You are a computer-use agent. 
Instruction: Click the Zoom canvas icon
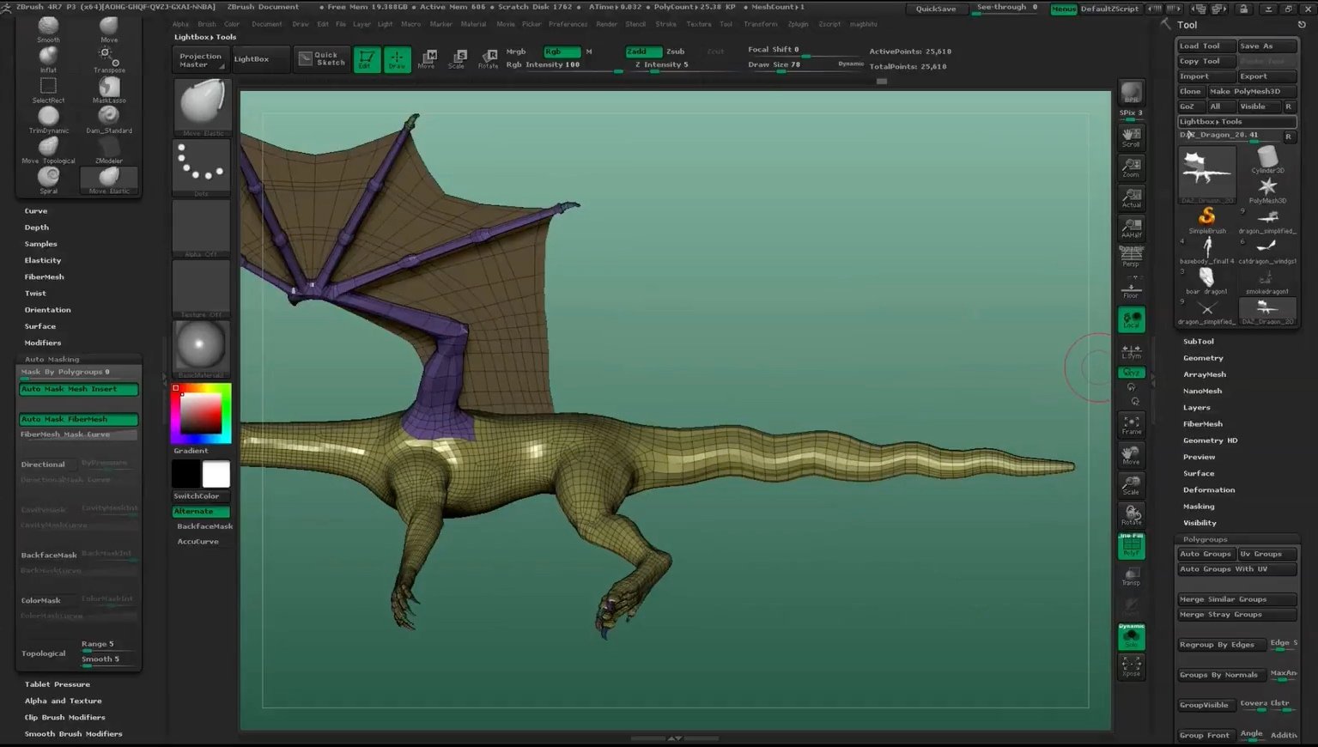1132,167
